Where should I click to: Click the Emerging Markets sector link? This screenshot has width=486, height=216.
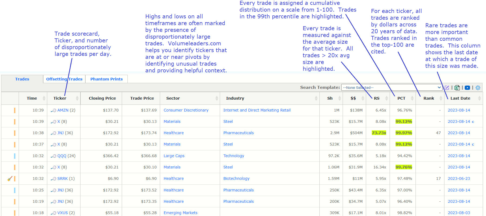pyautogui.click(x=181, y=213)
